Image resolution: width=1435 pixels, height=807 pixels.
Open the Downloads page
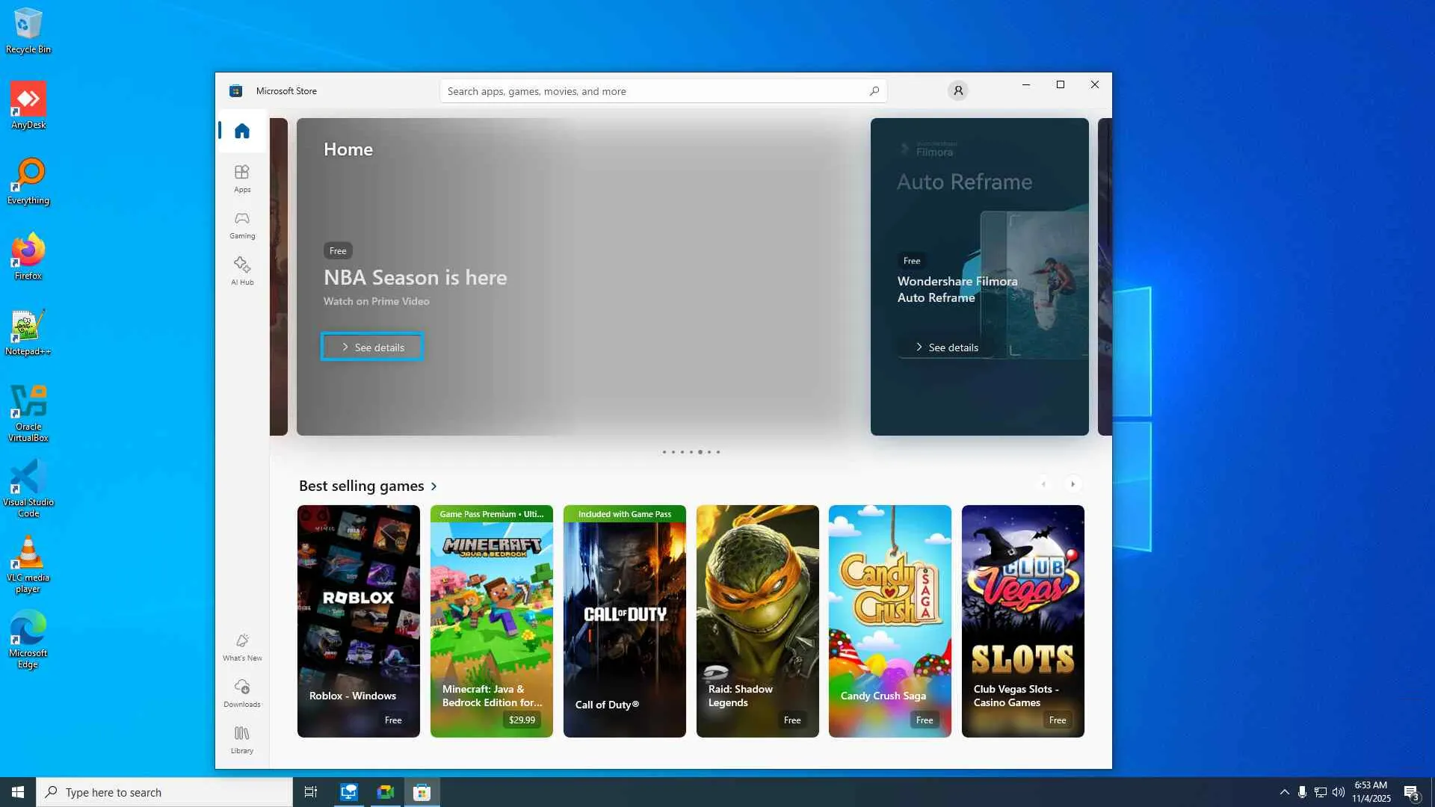tap(241, 693)
